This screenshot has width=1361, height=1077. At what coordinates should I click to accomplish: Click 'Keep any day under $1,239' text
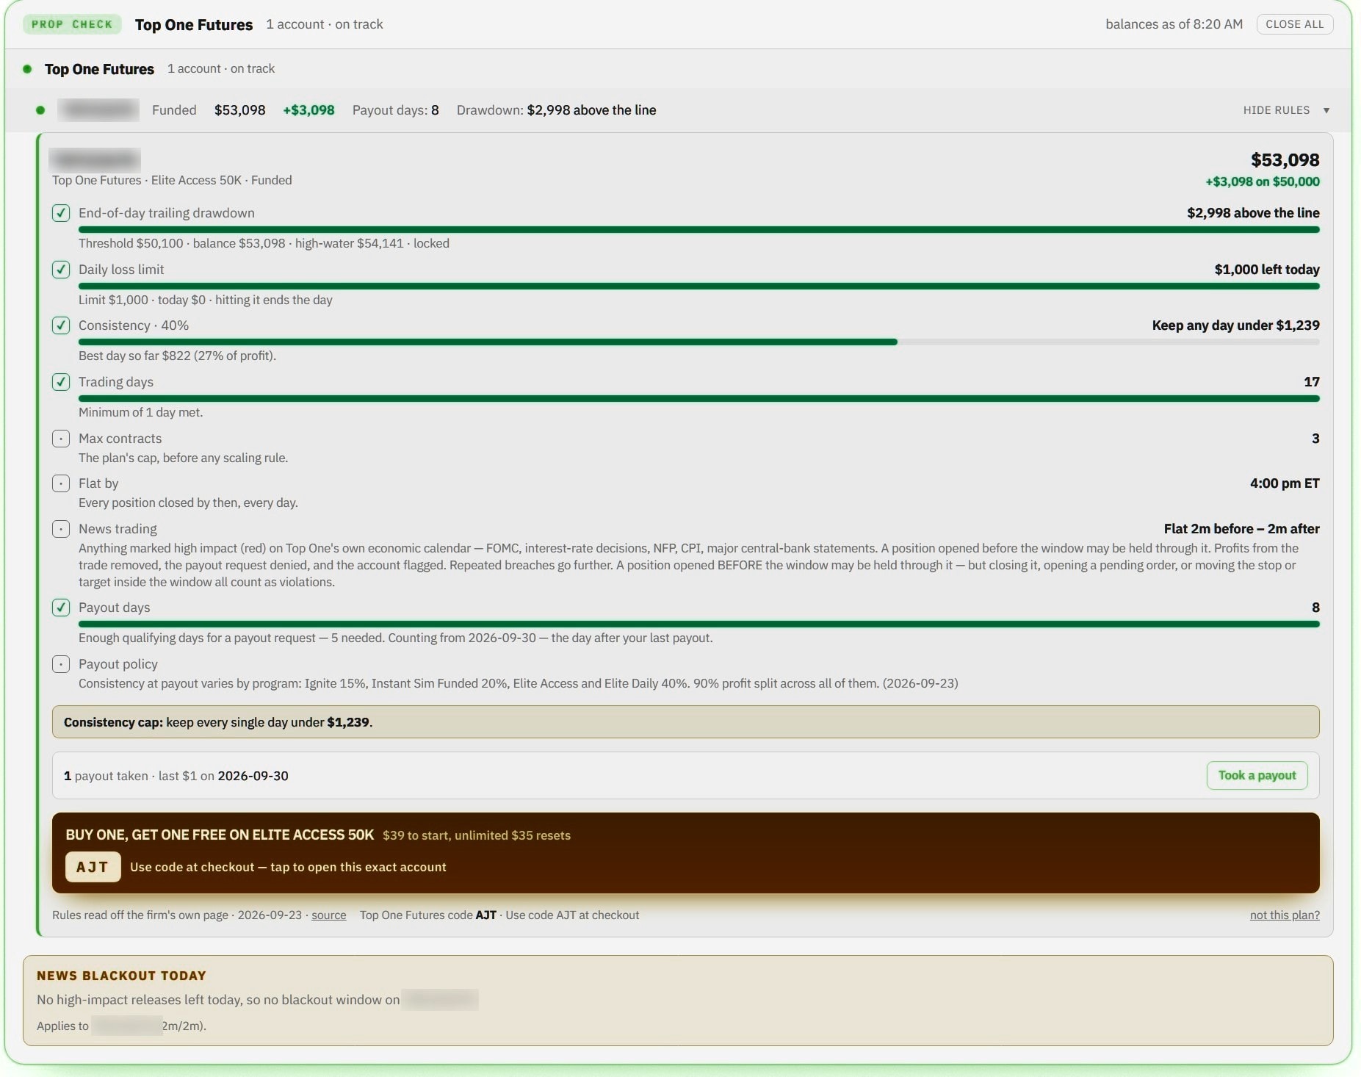pos(1235,325)
